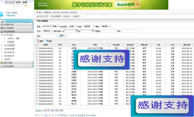194x117 pixels.
Task: Click the pencil icon beside 考试评分
Action: [x=5, y=35]
